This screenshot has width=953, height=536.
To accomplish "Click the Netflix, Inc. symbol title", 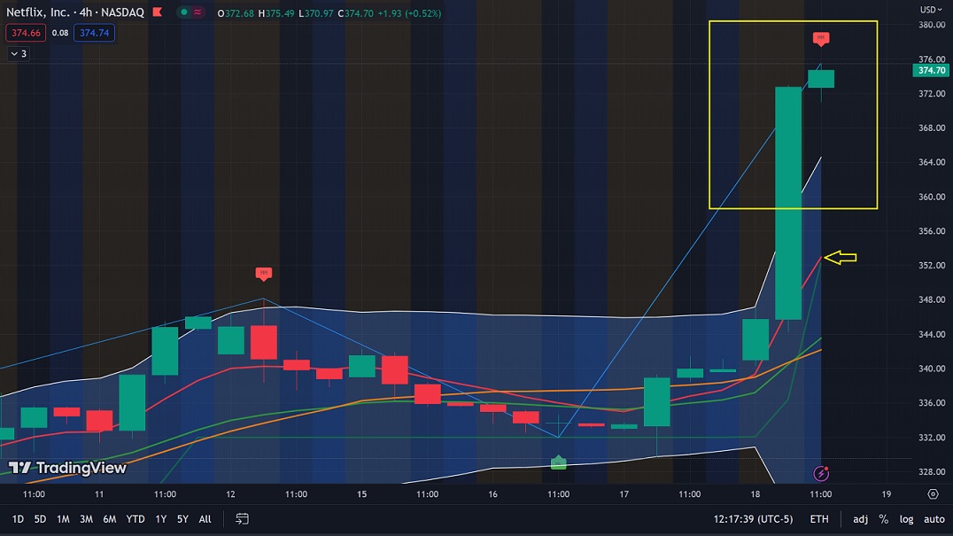I will (38, 12).
